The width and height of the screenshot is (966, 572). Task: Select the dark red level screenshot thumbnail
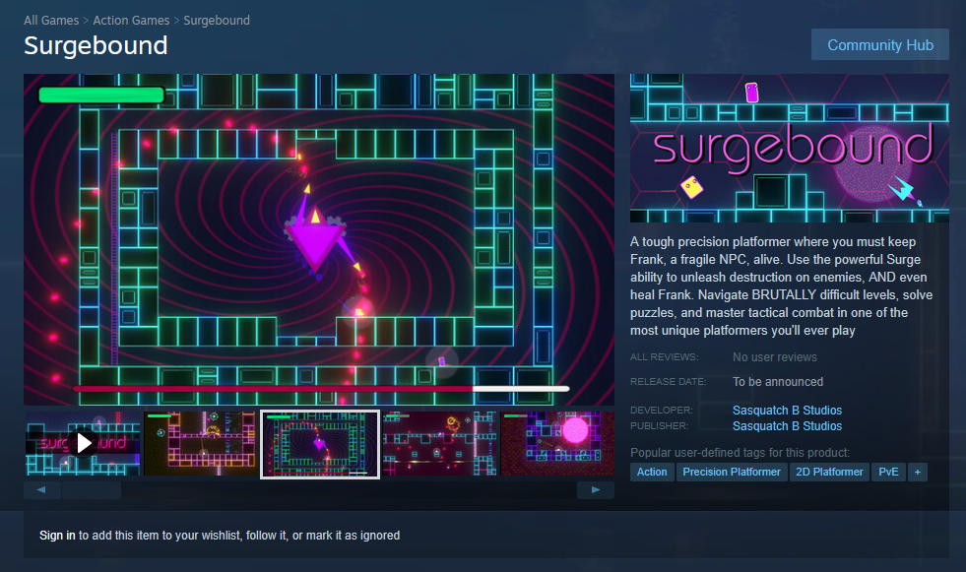click(439, 443)
